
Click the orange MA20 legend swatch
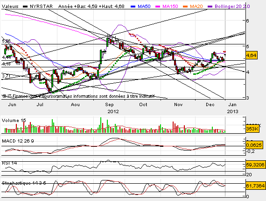[x=185, y=7]
